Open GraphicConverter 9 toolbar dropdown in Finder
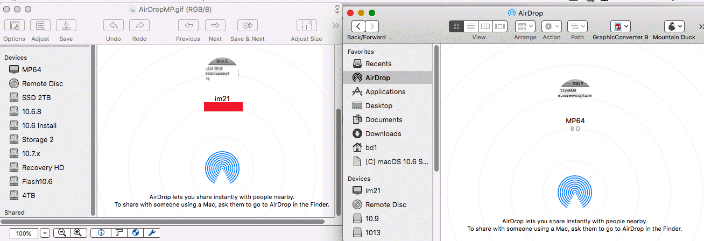The image size is (704, 241). 621,26
